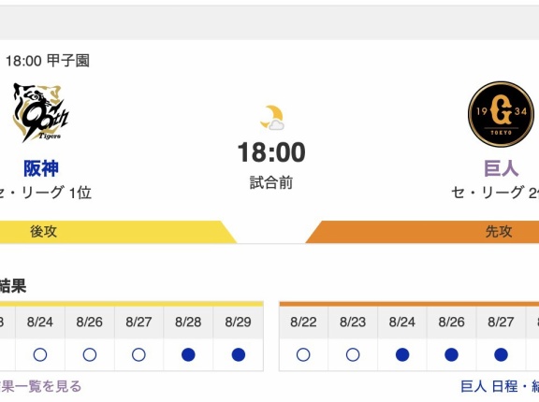The height and width of the screenshot is (402, 539).
Task: Click the 18:00 game time in center
Action: click(x=271, y=152)
